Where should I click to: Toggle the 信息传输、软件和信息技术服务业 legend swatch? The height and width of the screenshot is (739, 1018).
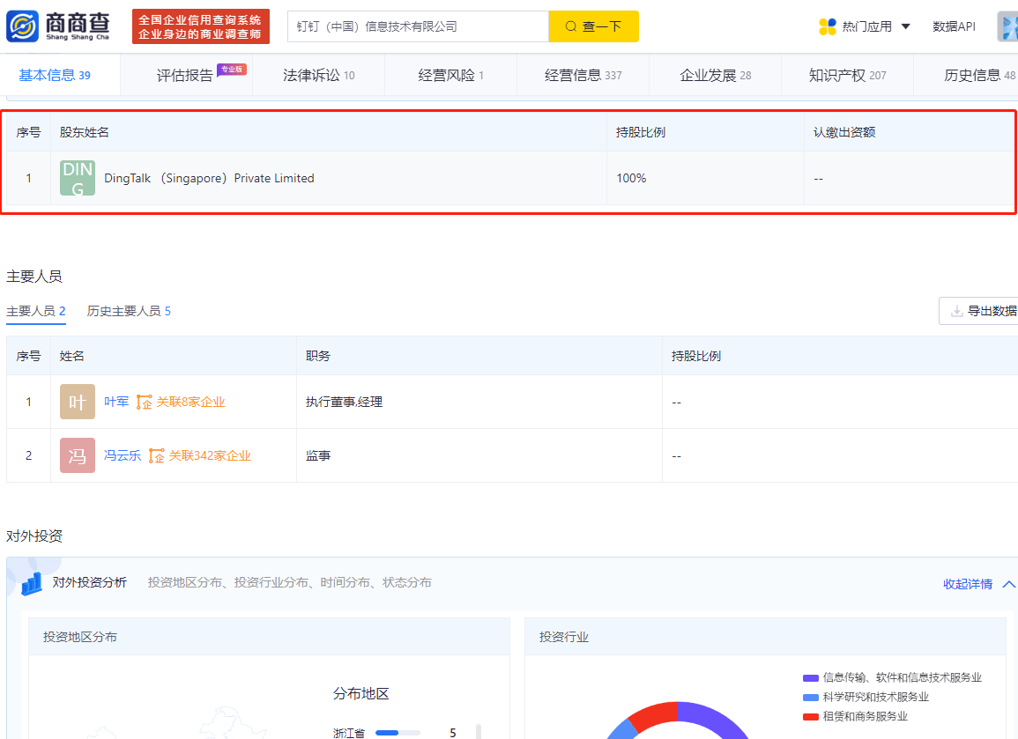811,677
